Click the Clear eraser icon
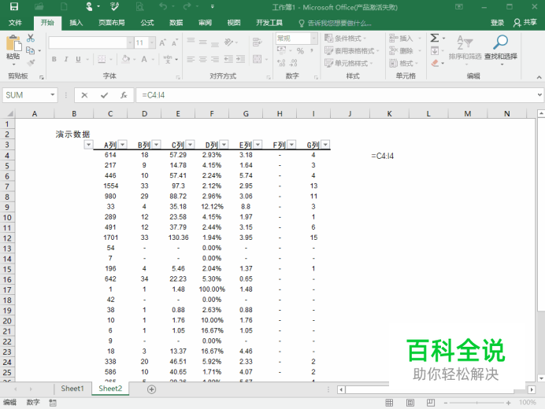Image resolution: width=545 pixels, height=409 pixels. (435, 63)
